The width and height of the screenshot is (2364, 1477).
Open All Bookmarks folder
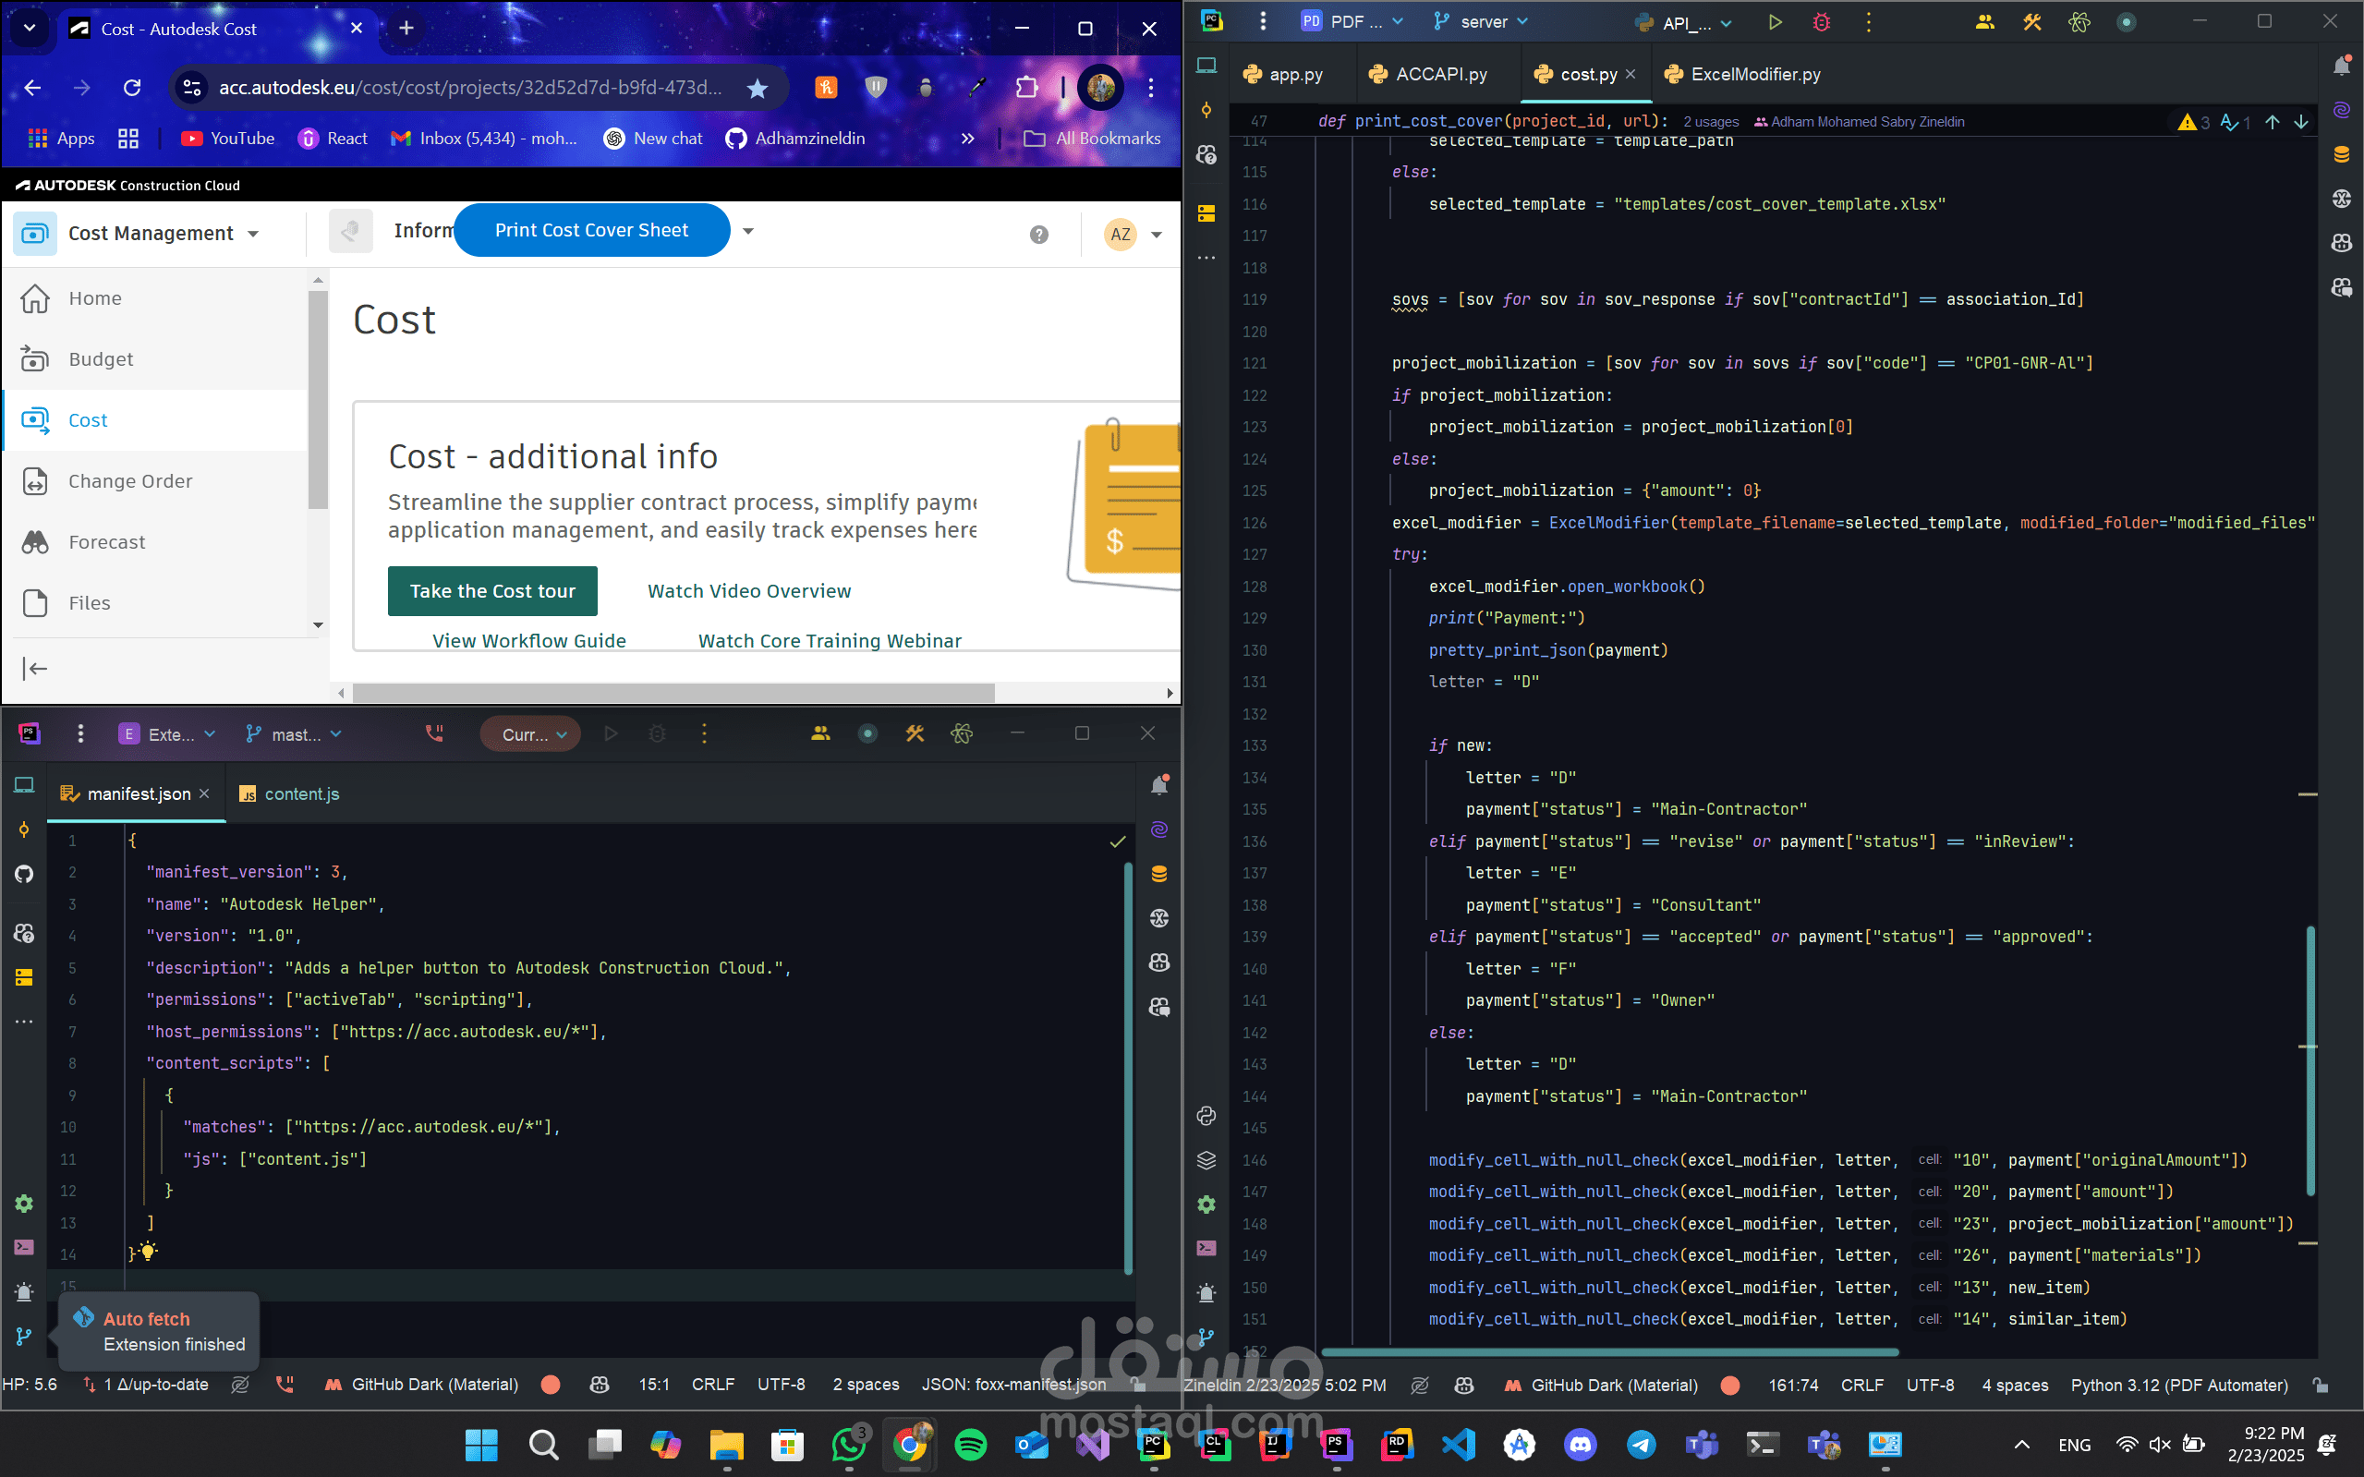[x=1093, y=139]
